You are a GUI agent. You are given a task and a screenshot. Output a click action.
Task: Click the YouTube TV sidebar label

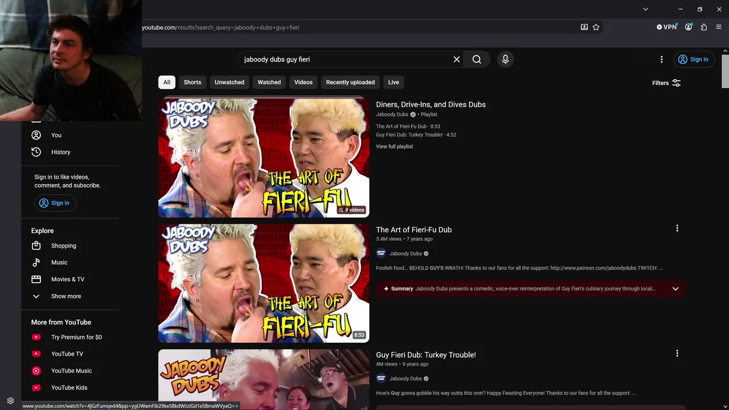pyautogui.click(x=67, y=354)
